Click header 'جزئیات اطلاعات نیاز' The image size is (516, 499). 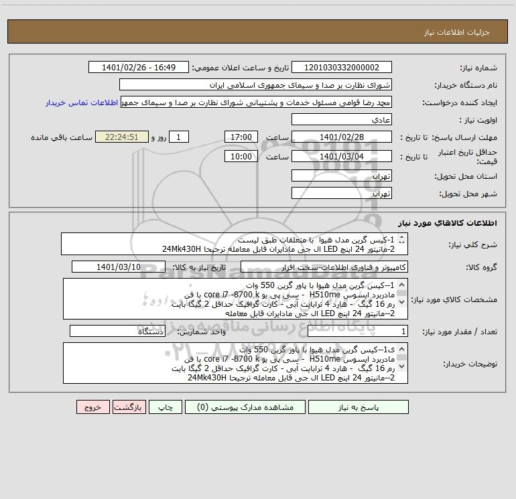457,32
